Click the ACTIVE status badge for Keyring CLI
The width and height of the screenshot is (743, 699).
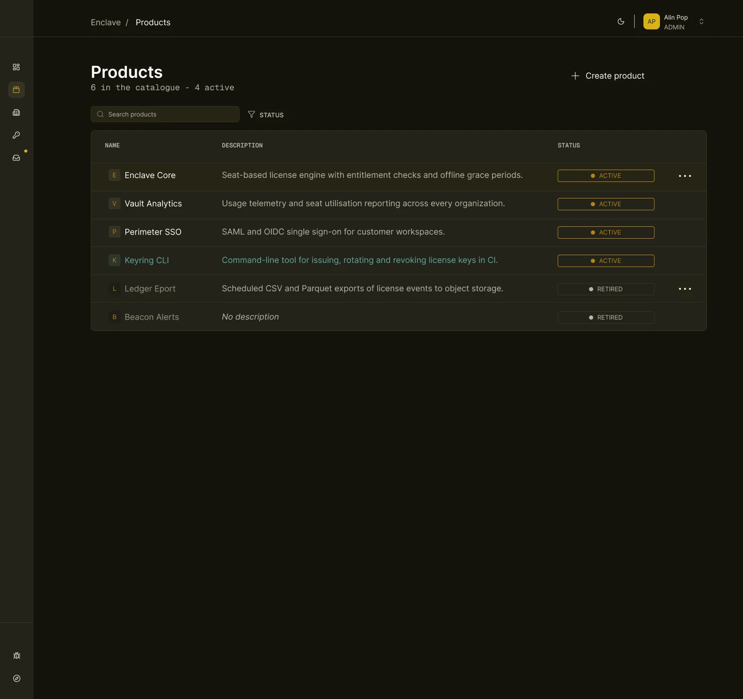pos(606,261)
